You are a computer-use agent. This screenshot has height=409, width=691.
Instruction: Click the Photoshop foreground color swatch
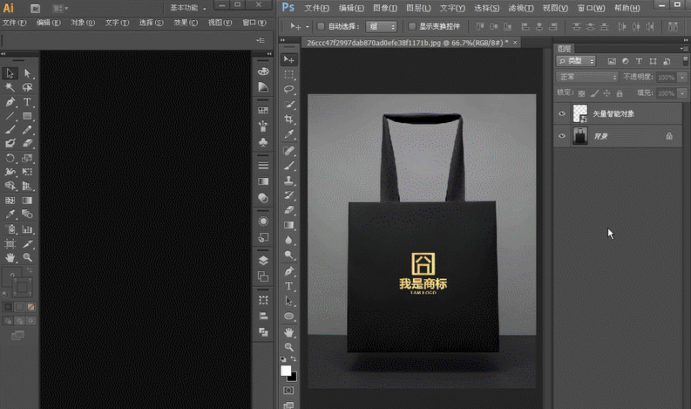pyautogui.click(x=286, y=371)
